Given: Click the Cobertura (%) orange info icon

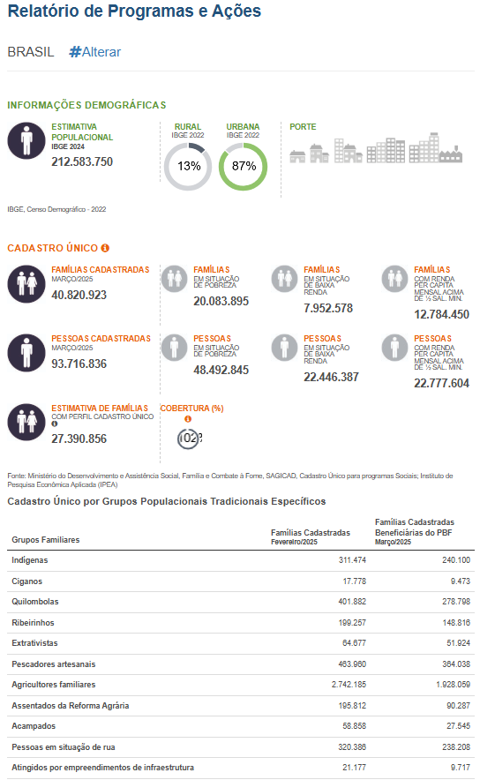Looking at the screenshot, I should point(188,419).
